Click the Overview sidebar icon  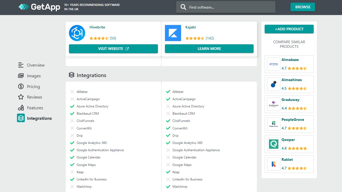click(x=21, y=65)
